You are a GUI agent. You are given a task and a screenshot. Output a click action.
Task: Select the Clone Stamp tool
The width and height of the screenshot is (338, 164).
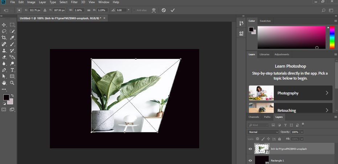(4, 51)
